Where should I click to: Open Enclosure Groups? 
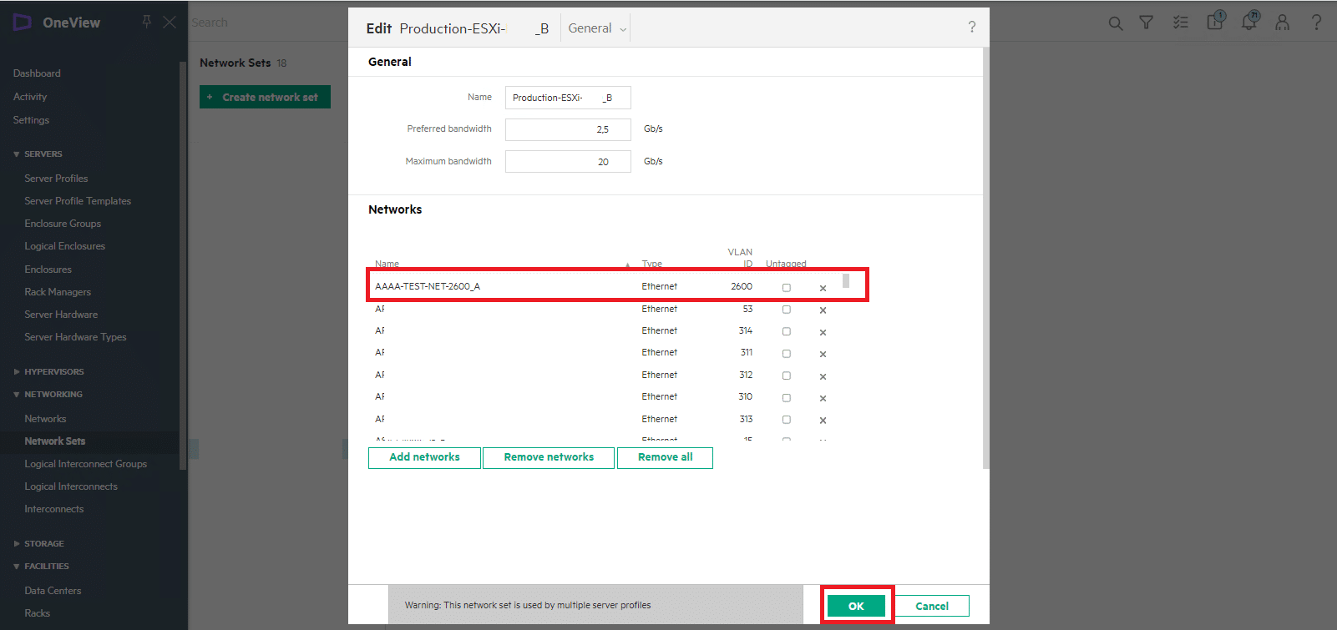[63, 224]
